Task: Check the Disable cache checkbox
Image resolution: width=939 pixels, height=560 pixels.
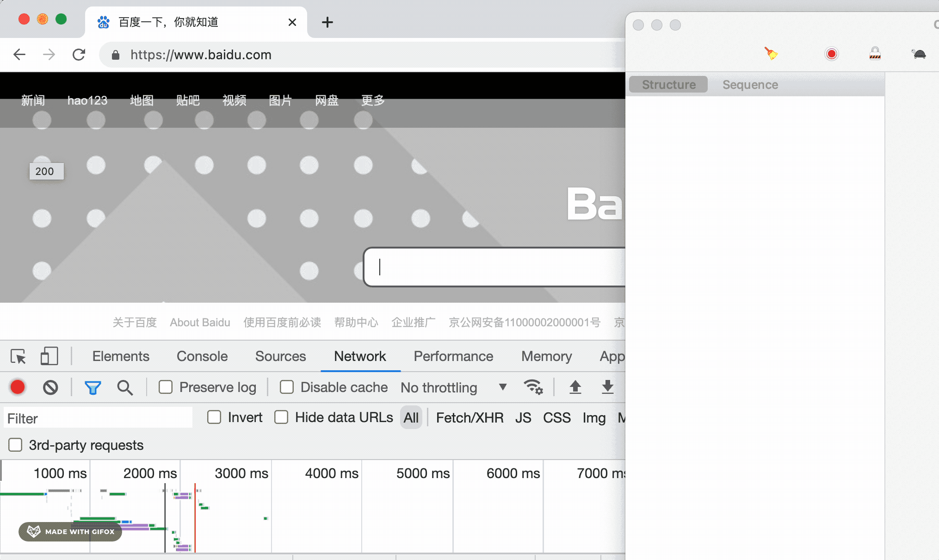Action: coord(287,387)
